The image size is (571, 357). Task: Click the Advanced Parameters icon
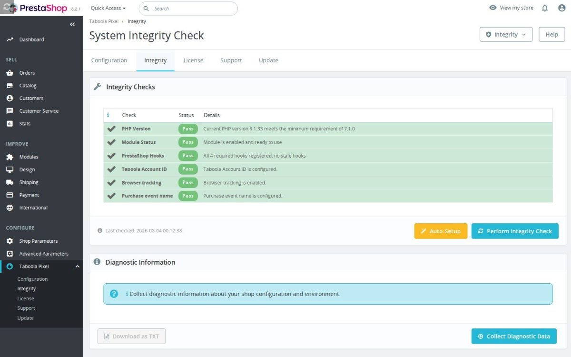pos(10,254)
